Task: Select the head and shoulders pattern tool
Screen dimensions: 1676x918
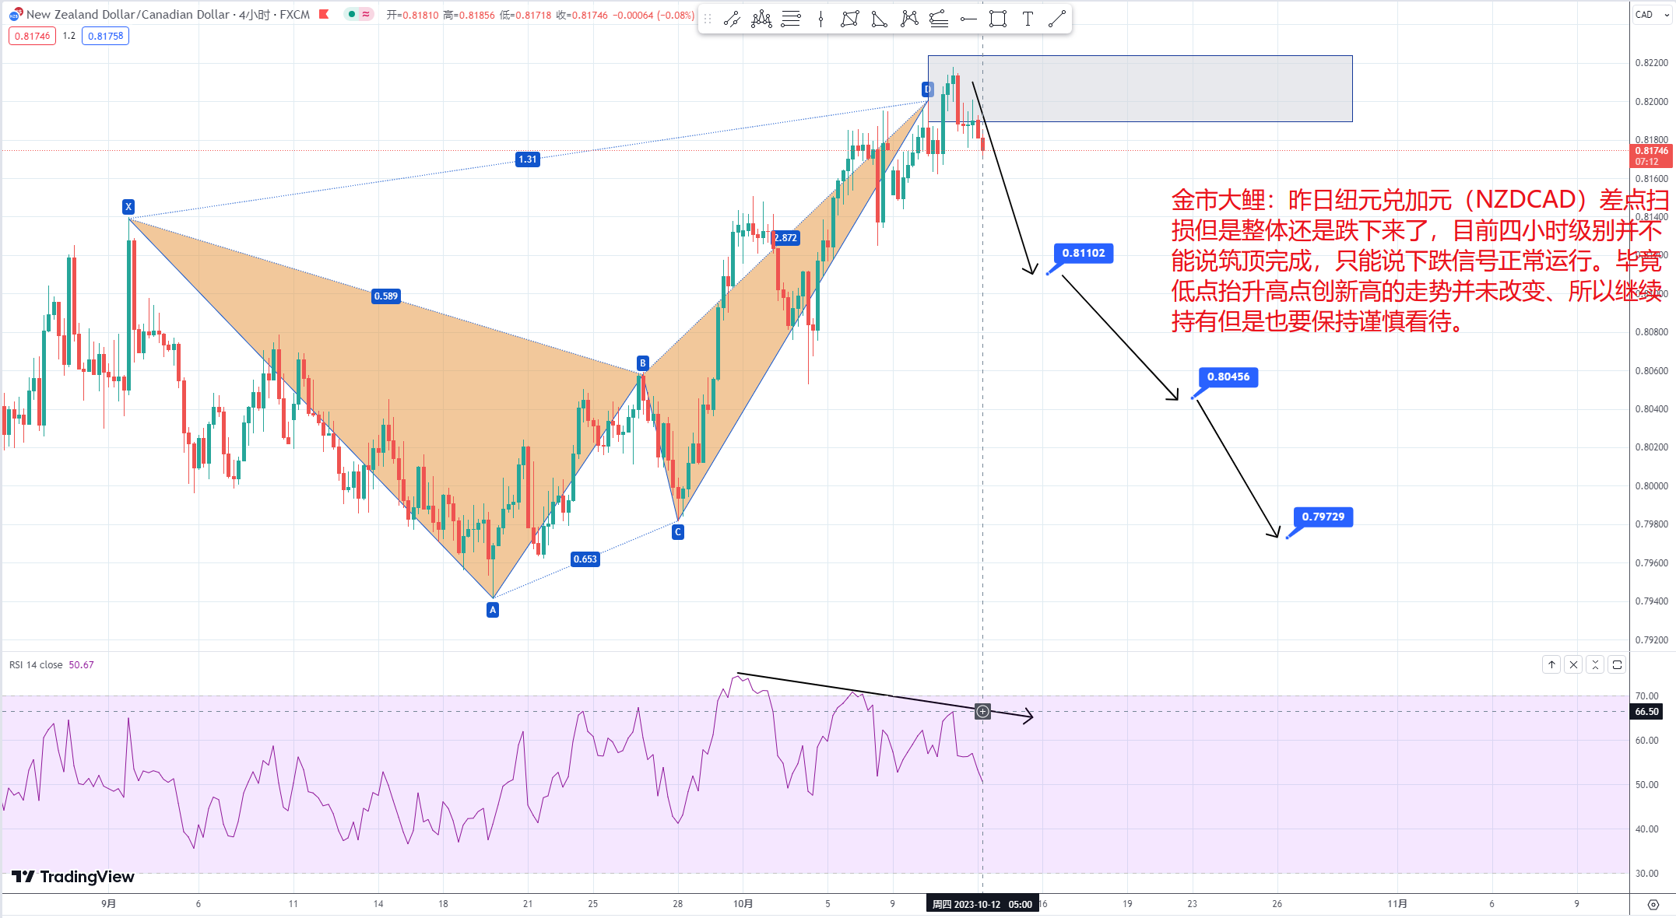Action: pos(761,19)
